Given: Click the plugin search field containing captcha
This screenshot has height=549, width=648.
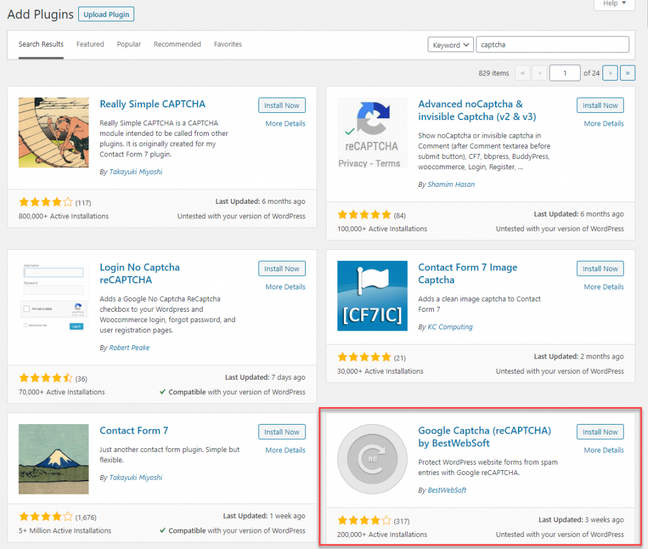Looking at the screenshot, I should [553, 45].
